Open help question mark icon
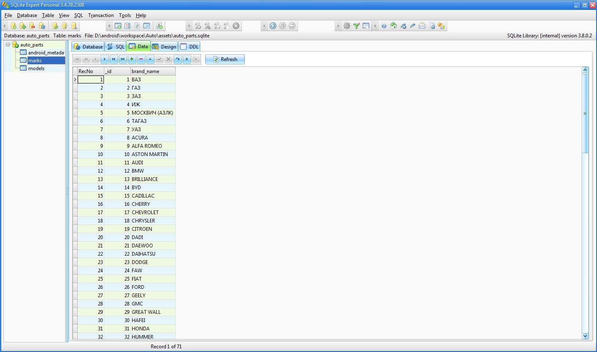The image size is (597, 352). (x=384, y=26)
